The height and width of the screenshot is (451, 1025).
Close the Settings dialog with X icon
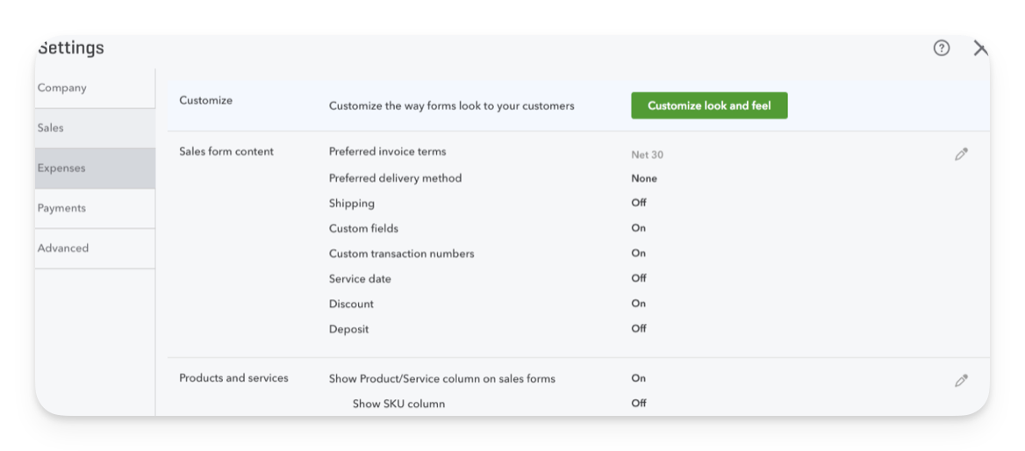(980, 47)
